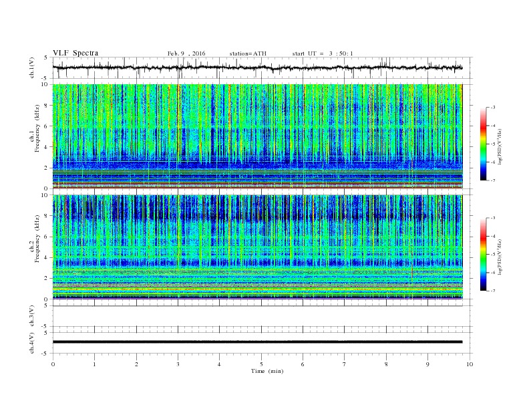Click the time axis tick label "8"
529x409 pixels.
tap(386, 364)
